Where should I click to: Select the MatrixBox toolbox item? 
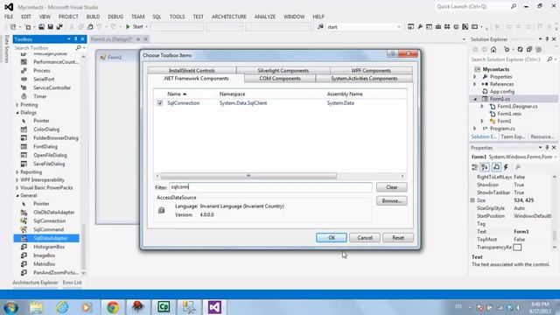click(x=45, y=264)
